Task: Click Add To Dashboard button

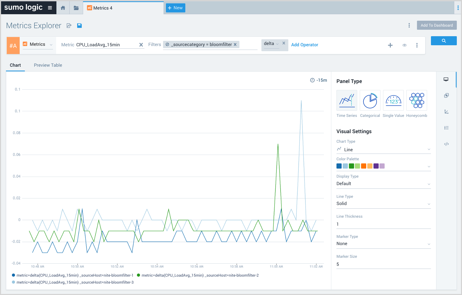Action: pyautogui.click(x=437, y=25)
